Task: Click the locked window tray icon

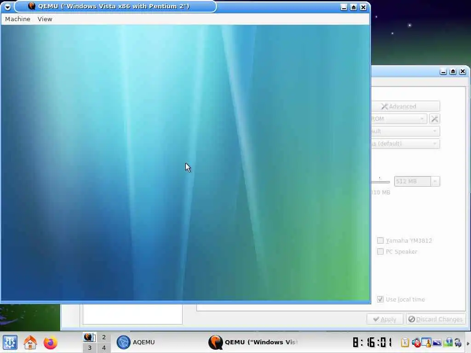Action: tap(426, 342)
